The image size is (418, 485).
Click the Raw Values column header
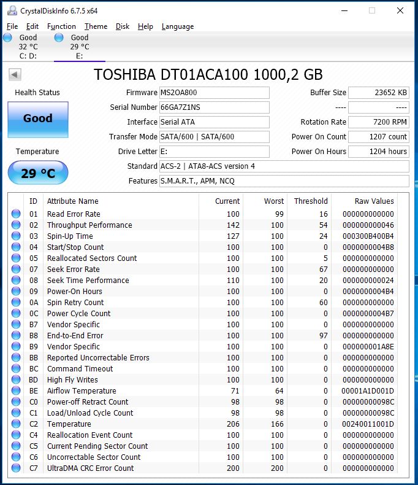(374, 201)
